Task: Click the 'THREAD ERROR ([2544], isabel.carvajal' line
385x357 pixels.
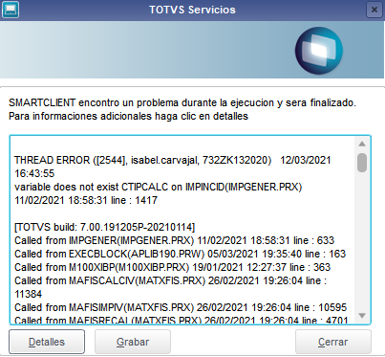Action: 173,160
